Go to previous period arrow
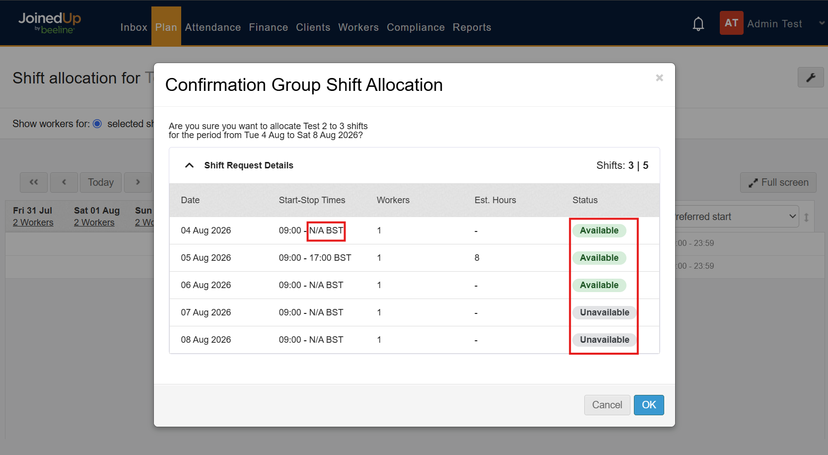 pos(64,182)
